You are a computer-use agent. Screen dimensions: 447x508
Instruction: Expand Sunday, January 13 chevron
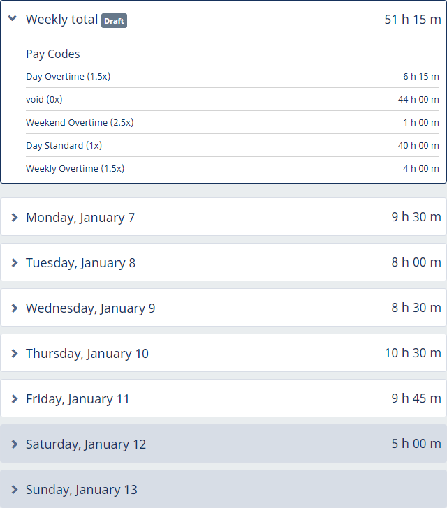[x=14, y=490]
